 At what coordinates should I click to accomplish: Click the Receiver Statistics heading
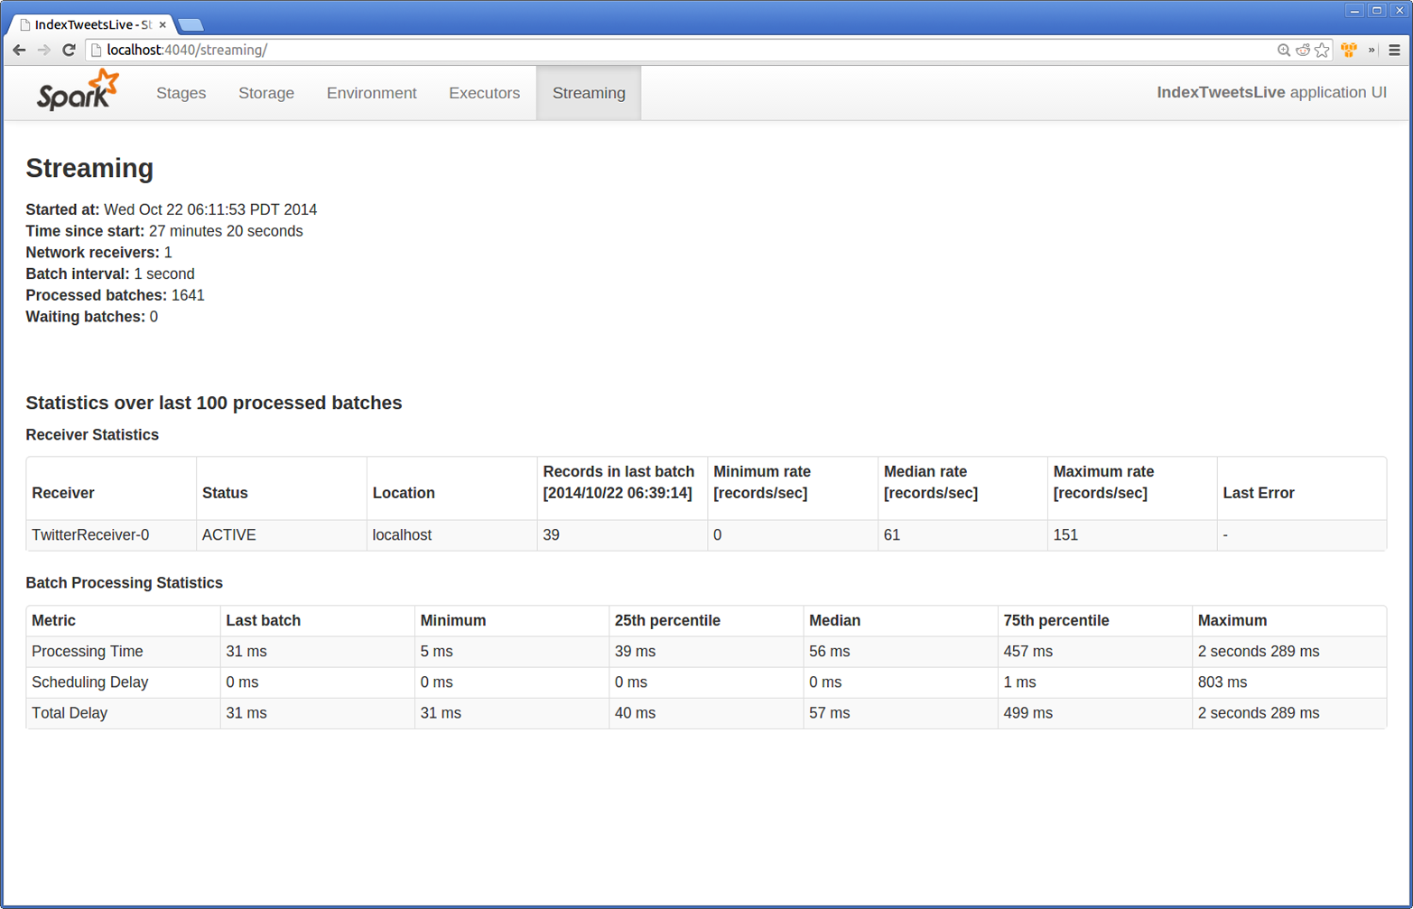click(x=92, y=435)
